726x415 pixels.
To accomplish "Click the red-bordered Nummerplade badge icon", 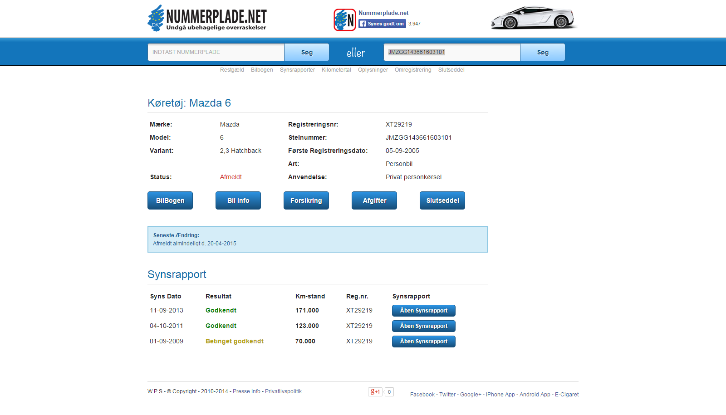I will [344, 20].
